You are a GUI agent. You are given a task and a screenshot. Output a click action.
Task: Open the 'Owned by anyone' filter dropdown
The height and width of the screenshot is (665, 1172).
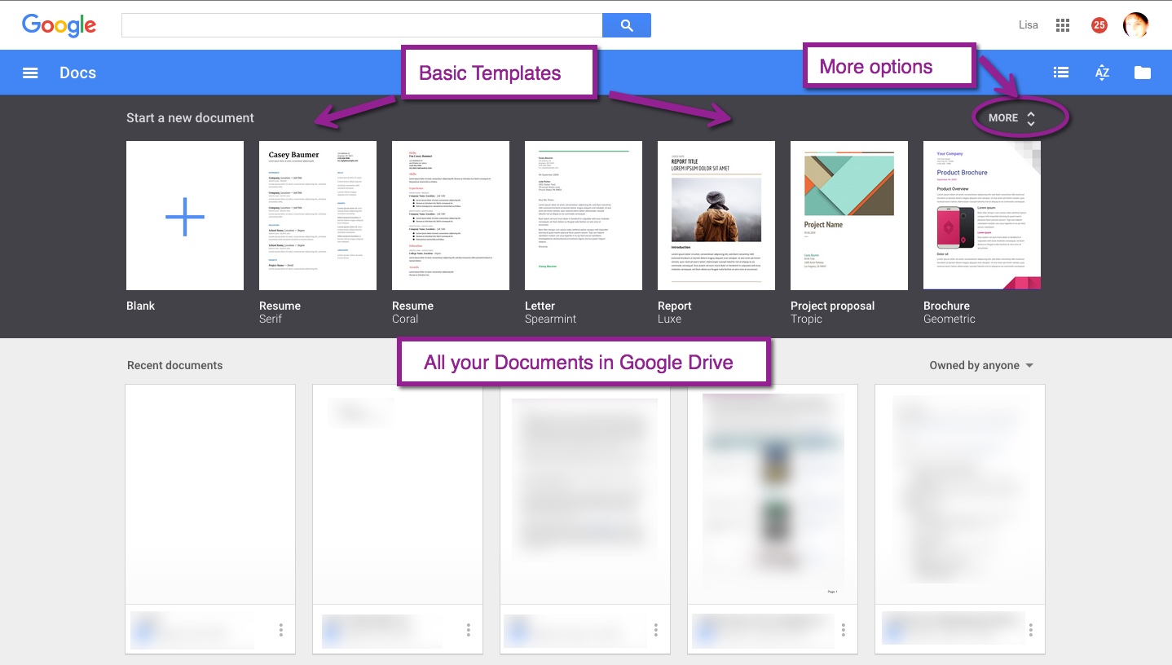tap(981, 365)
